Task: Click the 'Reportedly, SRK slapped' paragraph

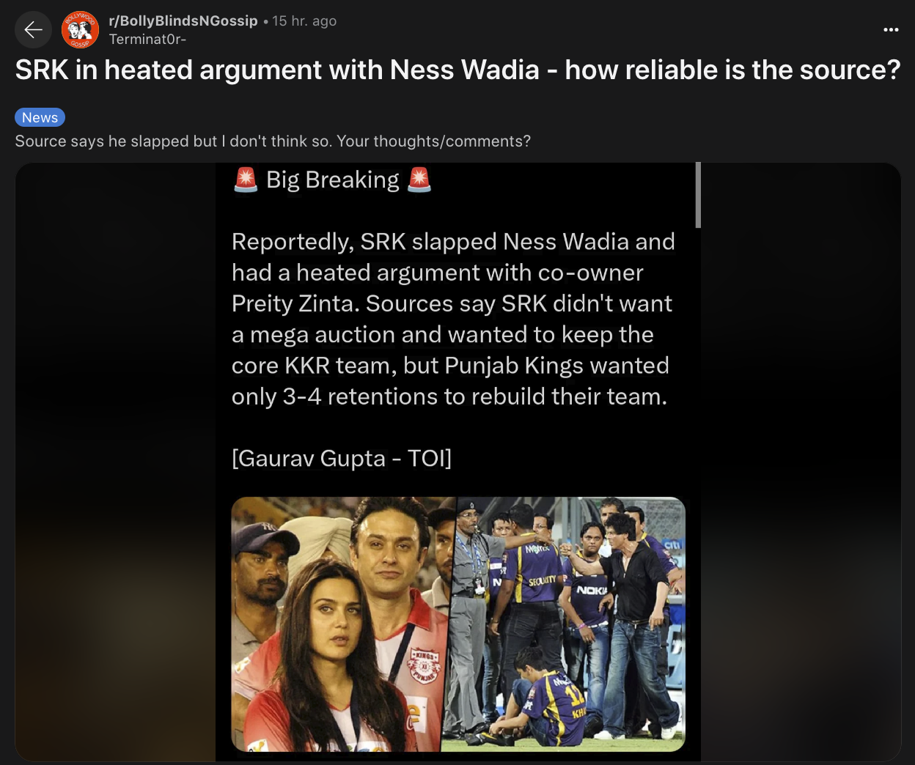Action: point(453,319)
